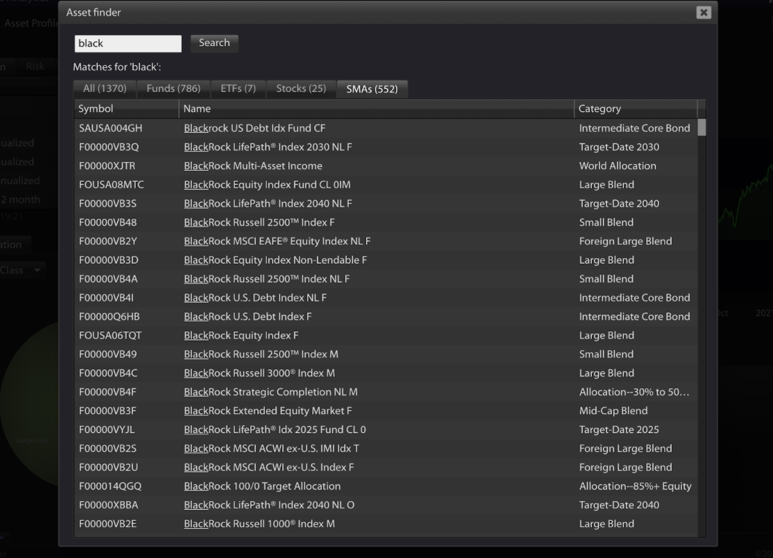Open BlackRock LifePath Index 2040 NL F
Screen dimensions: 773x558
click(268, 203)
